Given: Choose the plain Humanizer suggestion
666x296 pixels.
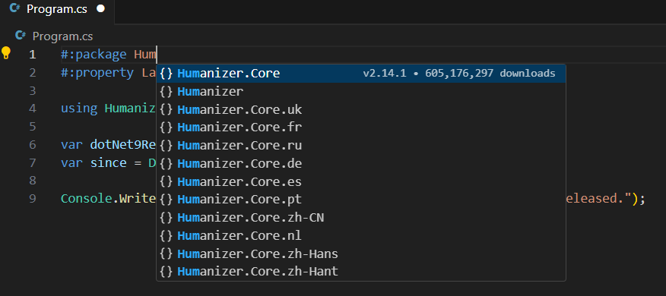Looking at the screenshot, I should pos(361,92).
